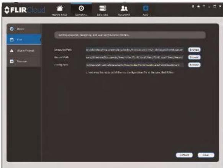Image resolution: width=223 pixels, height=168 pixels.
Task: Browse for the Config Path folder
Action: [194, 65]
